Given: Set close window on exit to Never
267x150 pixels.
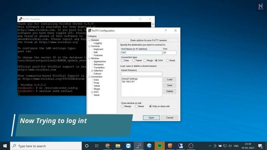Looking at the screenshot, I should pos(136,106).
